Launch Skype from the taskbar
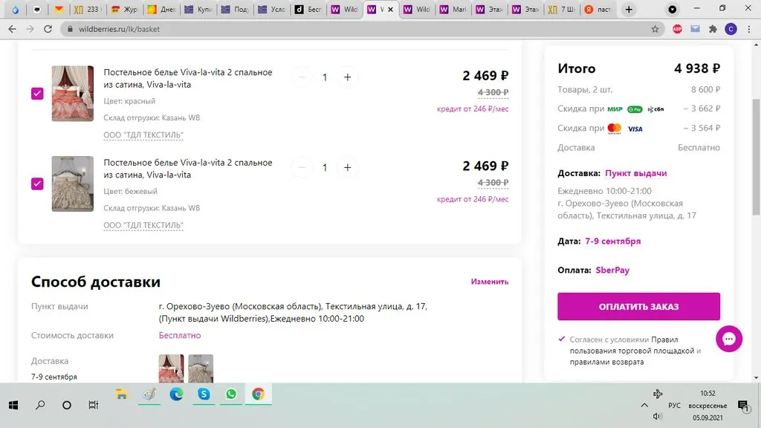 coord(203,395)
